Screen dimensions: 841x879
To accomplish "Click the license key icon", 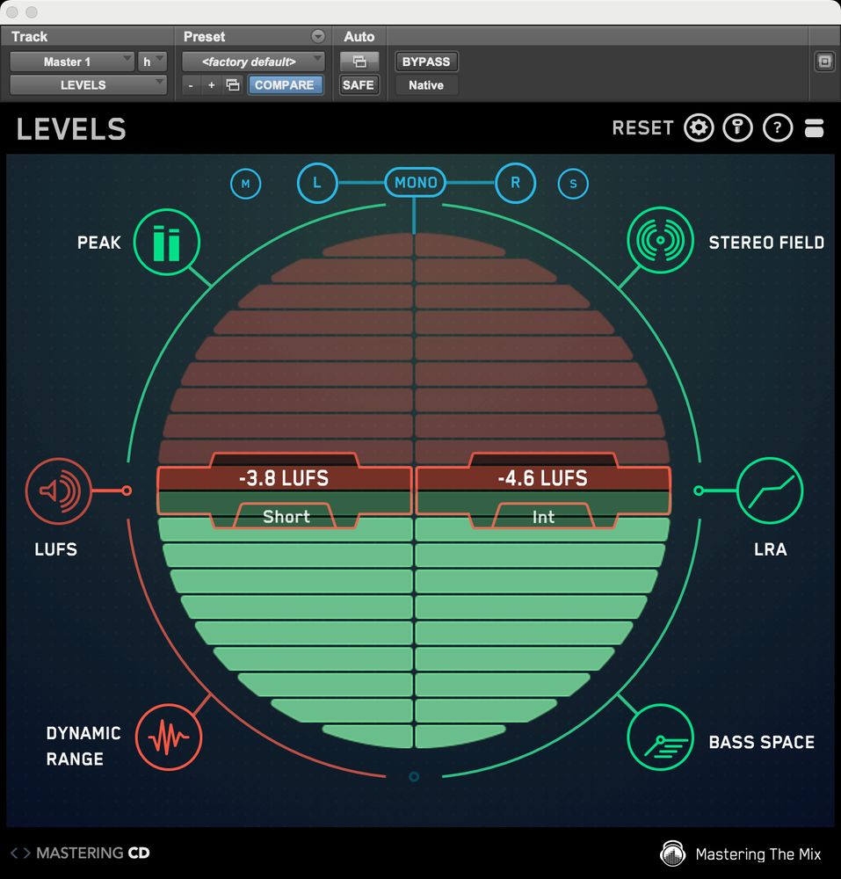I will click(x=738, y=128).
